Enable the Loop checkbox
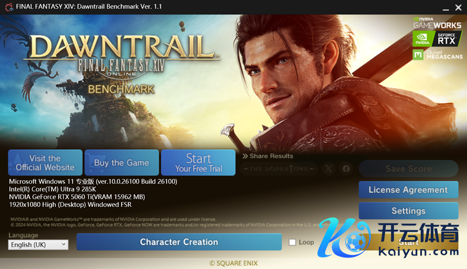 pos(292,242)
